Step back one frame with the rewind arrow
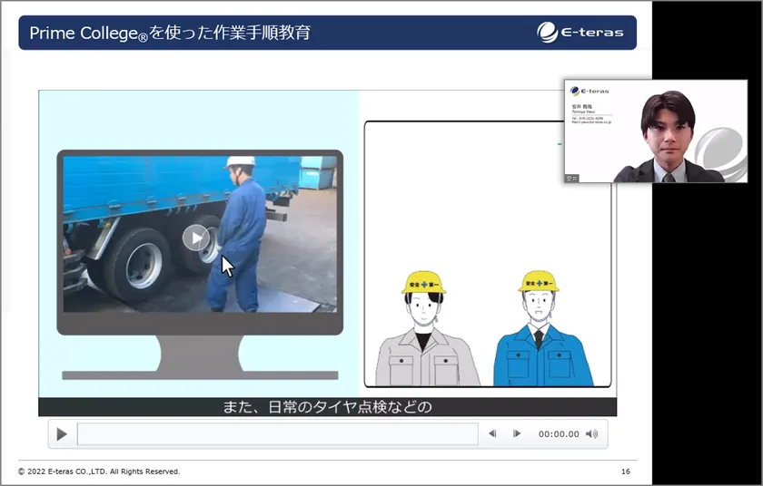The height and width of the screenshot is (486, 763). [492, 434]
